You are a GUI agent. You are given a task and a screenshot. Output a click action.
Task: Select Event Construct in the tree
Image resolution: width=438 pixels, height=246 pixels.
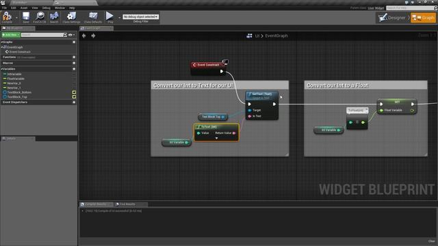point(18,52)
